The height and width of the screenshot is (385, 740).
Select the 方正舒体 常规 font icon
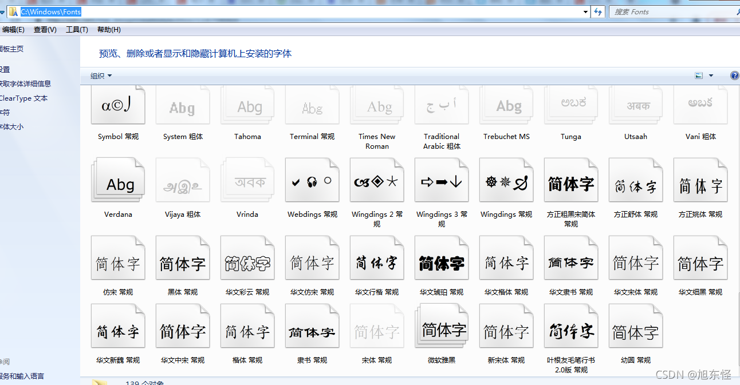(636, 180)
